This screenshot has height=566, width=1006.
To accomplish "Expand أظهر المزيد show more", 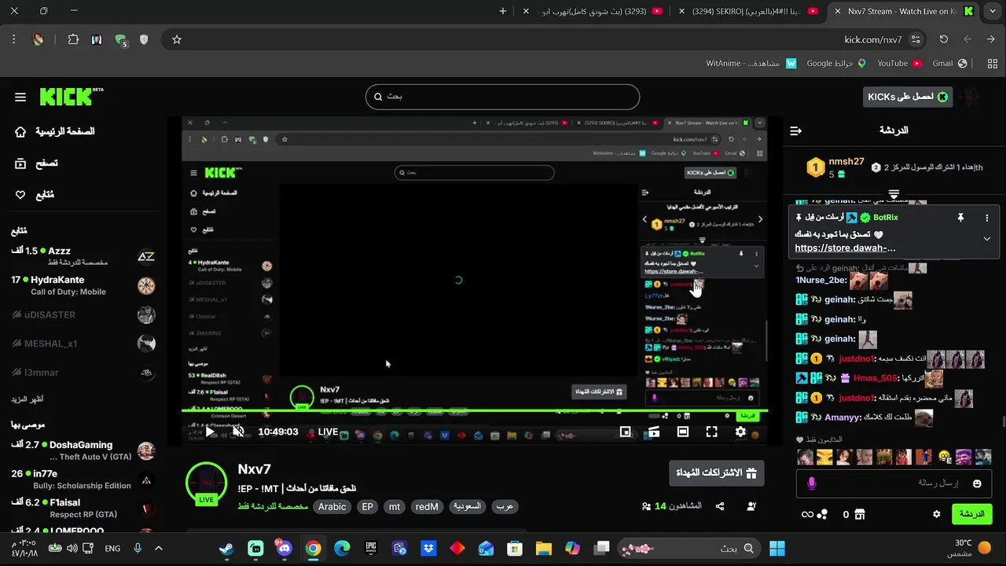I will [28, 399].
